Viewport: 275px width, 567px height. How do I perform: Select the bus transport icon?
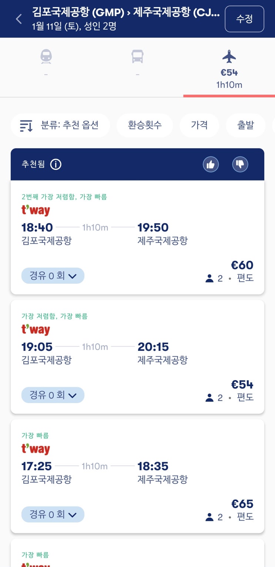(x=137, y=57)
